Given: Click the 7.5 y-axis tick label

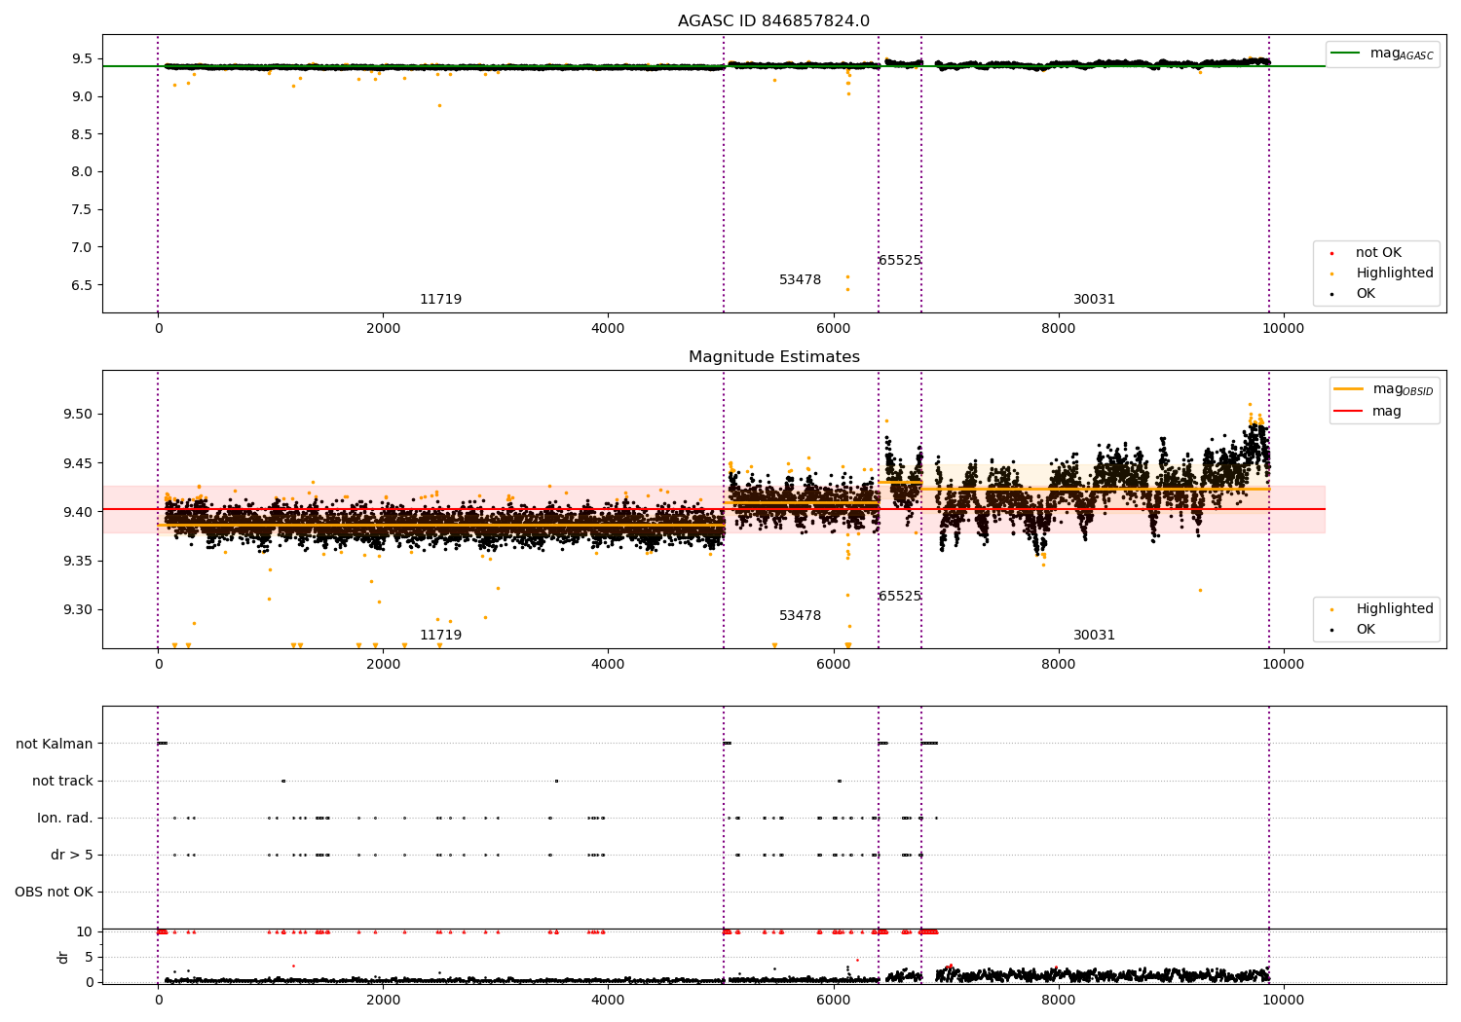Looking at the screenshot, I should [x=82, y=209].
